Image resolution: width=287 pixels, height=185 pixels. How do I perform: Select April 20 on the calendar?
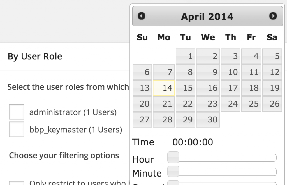[142, 103]
